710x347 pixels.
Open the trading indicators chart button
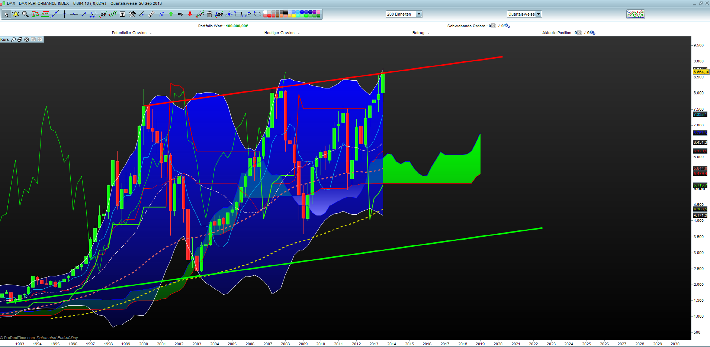635,14
